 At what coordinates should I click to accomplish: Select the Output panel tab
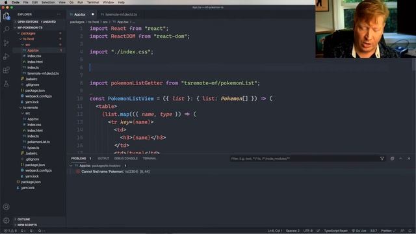[x=103, y=159]
